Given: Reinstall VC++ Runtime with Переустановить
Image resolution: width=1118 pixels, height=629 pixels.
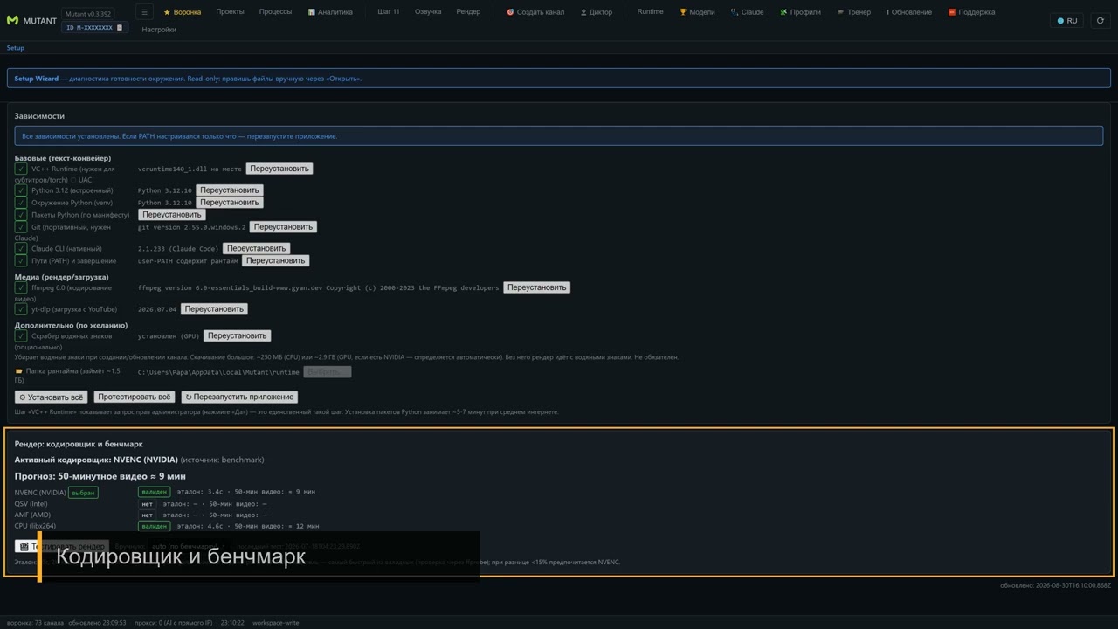Looking at the screenshot, I should (279, 169).
